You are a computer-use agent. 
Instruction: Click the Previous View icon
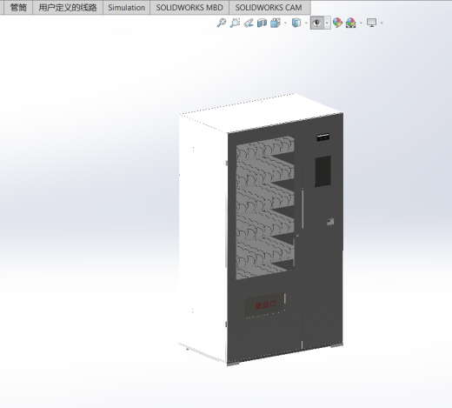tap(249, 23)
